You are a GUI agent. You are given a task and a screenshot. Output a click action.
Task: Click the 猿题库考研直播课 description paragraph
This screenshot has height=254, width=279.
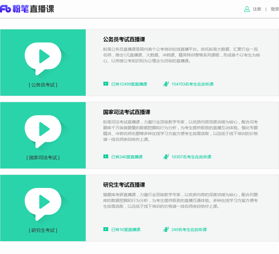[180, 200]
